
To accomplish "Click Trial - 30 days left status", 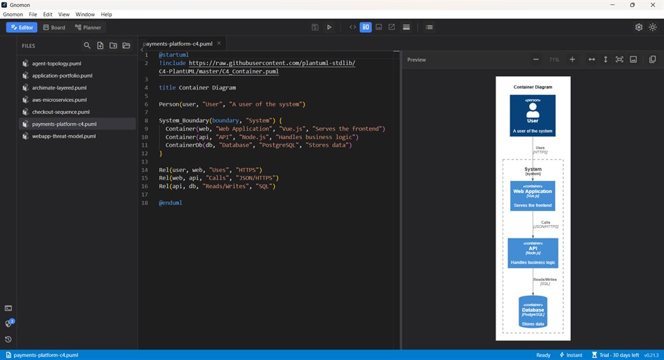I will pyautogui.click(x=615, y=355).
